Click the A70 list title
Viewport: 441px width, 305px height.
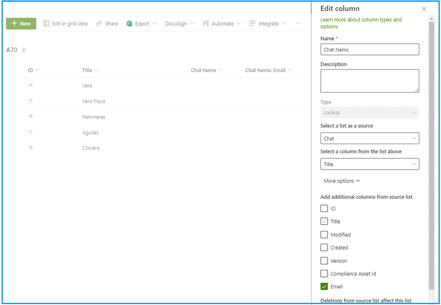(11, 50)
